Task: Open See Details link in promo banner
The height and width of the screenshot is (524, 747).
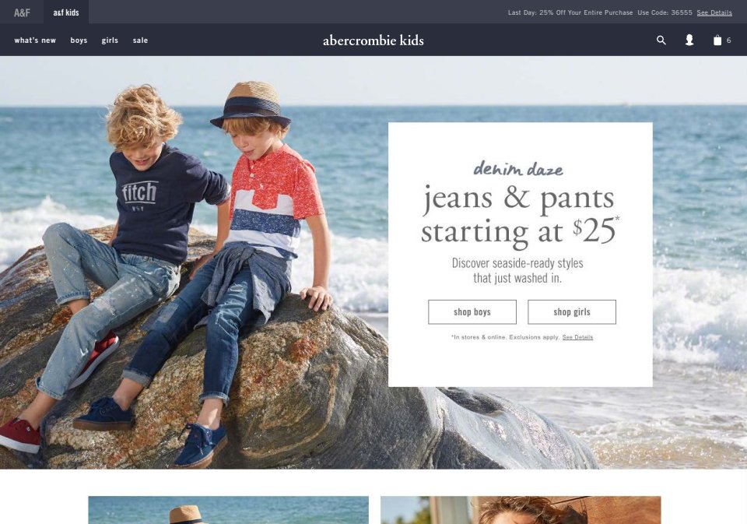Action: click(x=714, y=13)
